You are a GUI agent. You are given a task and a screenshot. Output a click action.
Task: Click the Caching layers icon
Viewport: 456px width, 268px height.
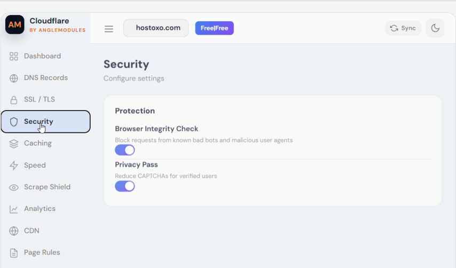point(14,144)
